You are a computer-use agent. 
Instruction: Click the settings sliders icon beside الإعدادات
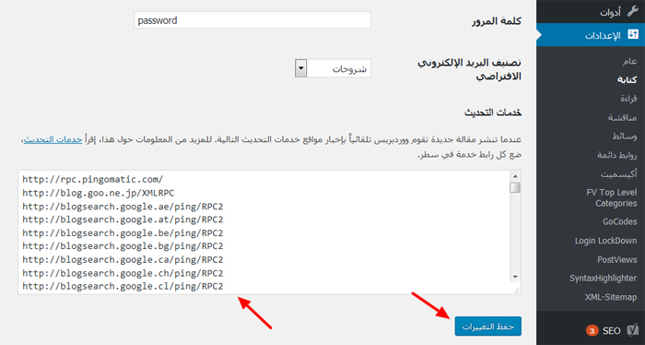point(633,34)
